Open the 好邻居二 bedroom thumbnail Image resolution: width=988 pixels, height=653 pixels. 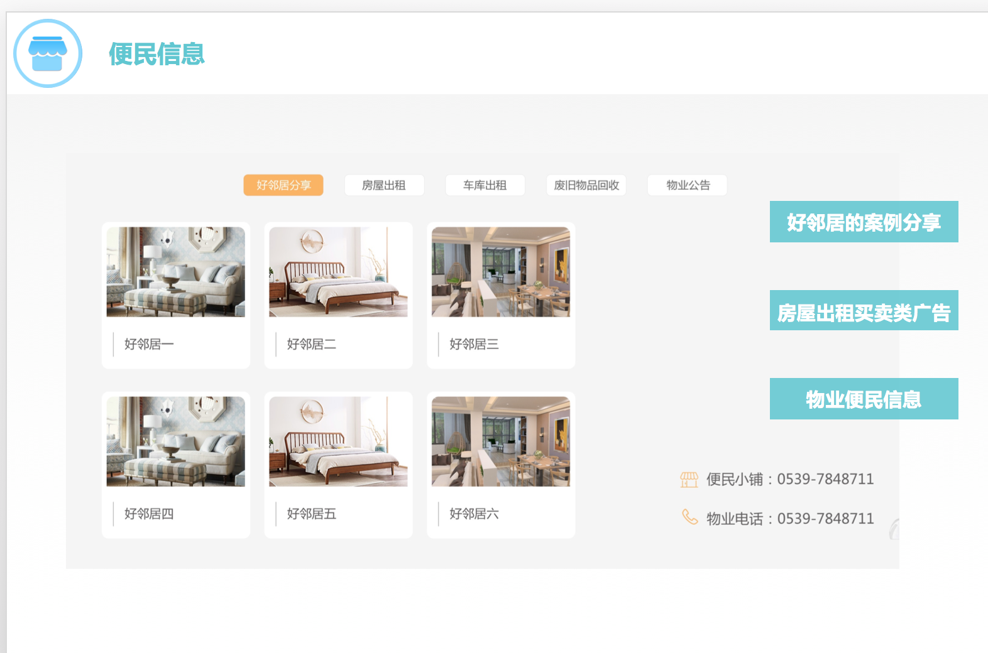pos(338,272)
